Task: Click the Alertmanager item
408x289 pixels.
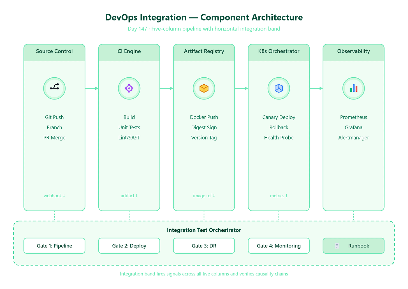Action: pos(354,138)
